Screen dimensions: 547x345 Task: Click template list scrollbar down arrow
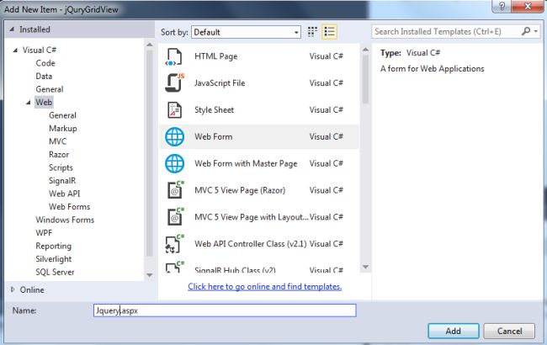(365, 267)
